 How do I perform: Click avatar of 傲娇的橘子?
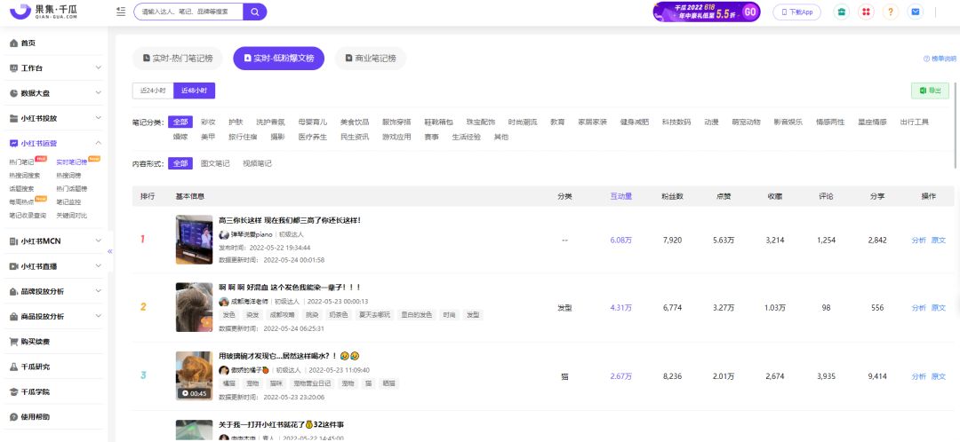pyautogui.click(x=224, y=370)
